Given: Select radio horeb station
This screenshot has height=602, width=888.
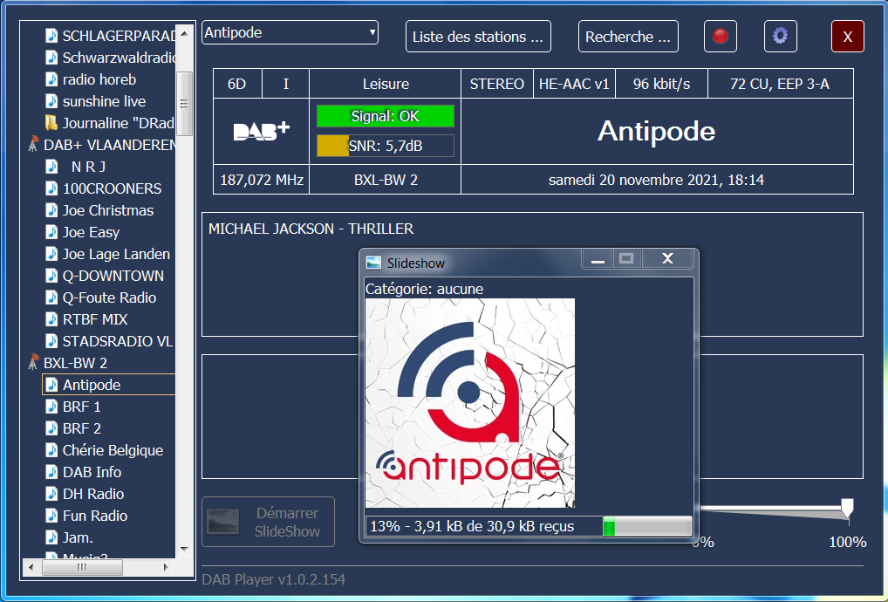Looking at the screenshot, I should 99,79.
